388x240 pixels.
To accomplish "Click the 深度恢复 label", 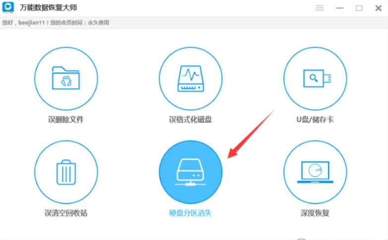I will (x=315, y=213).
